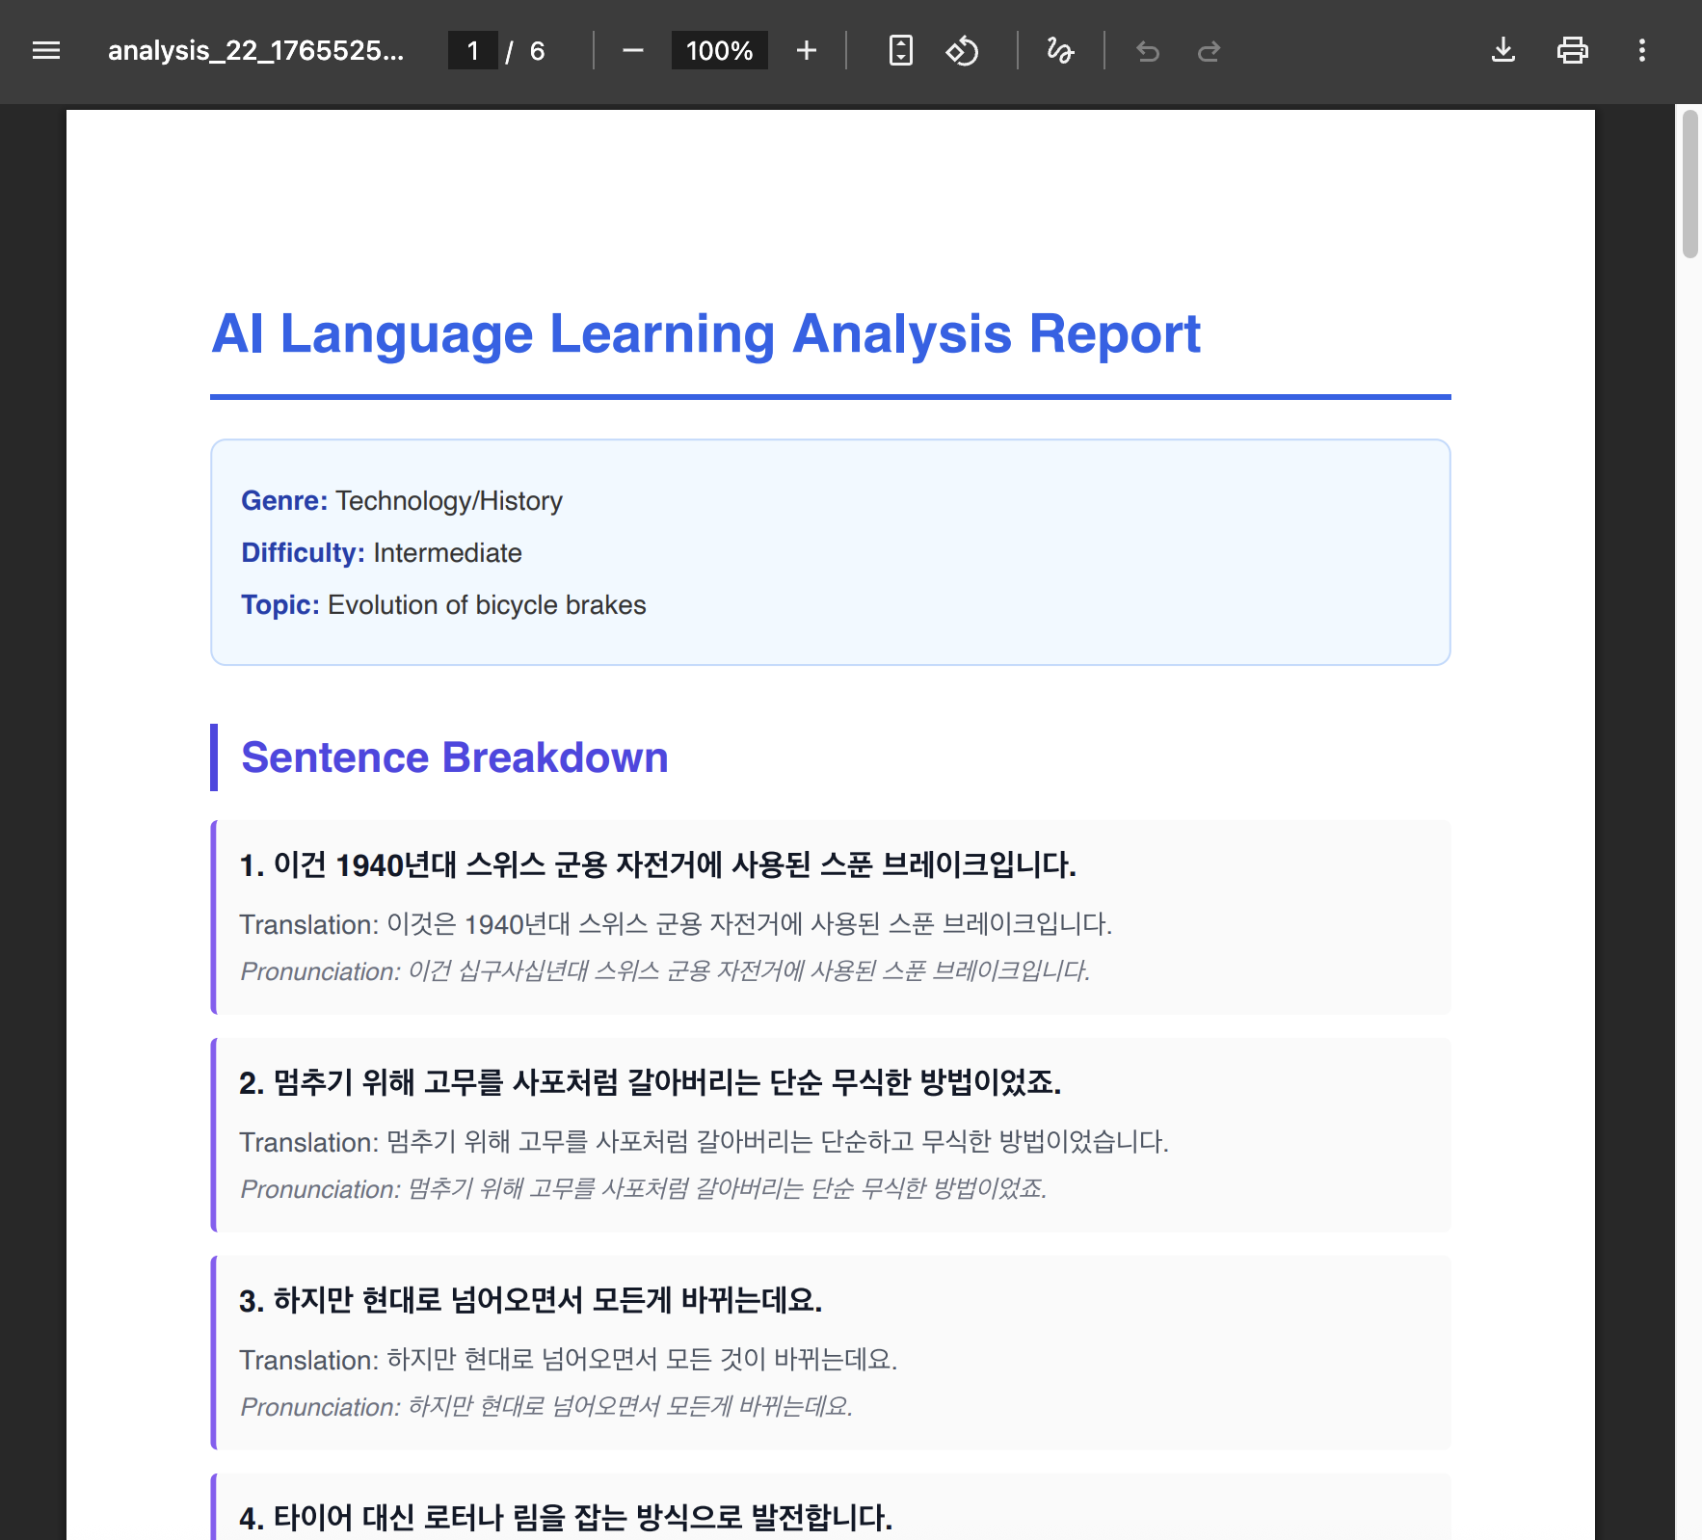Click sentence 1 about the spoon brake
1702x1540 pixels.
coord(658,865)
